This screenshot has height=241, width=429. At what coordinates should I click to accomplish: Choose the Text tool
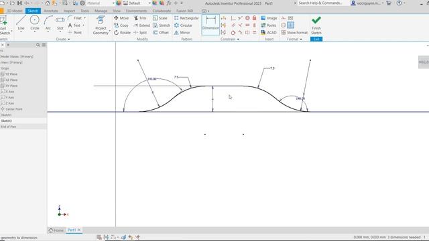point(74,25)
